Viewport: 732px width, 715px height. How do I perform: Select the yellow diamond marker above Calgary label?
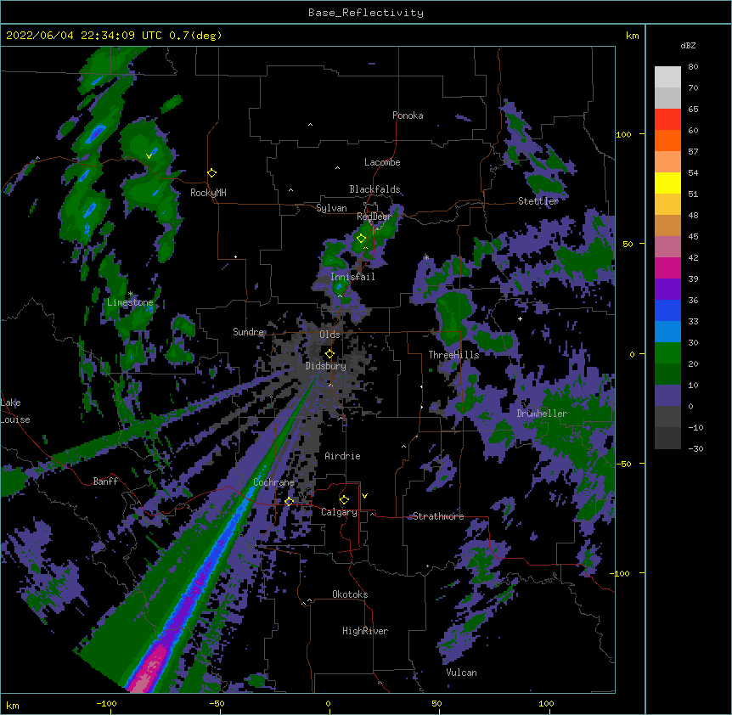(x=344, y=500)
